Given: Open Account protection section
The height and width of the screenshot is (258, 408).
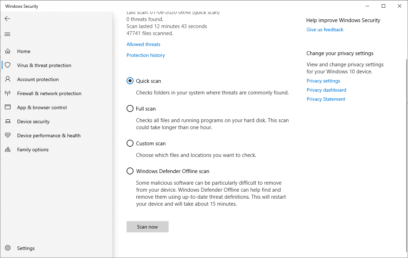Looking at the screenshot, I should (x=56, y=79).
